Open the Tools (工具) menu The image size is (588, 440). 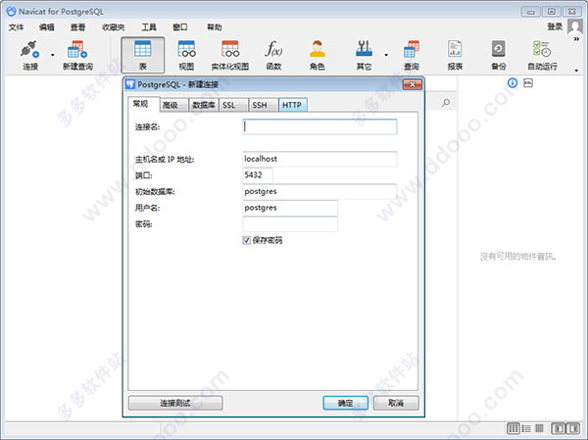point(149,27)
